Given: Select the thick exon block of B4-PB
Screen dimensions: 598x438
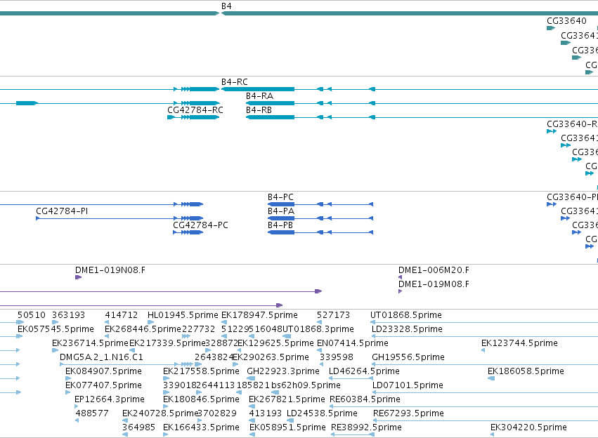Looking at the screenshot, I should click(x=281, y=232).
